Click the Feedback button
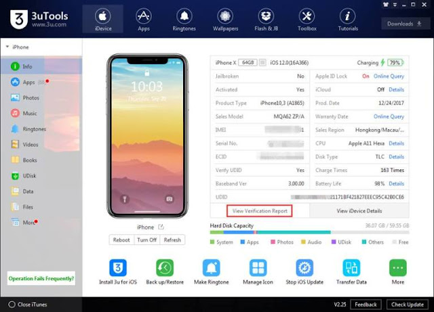The image size is (434, 312). tap(366, 305)
